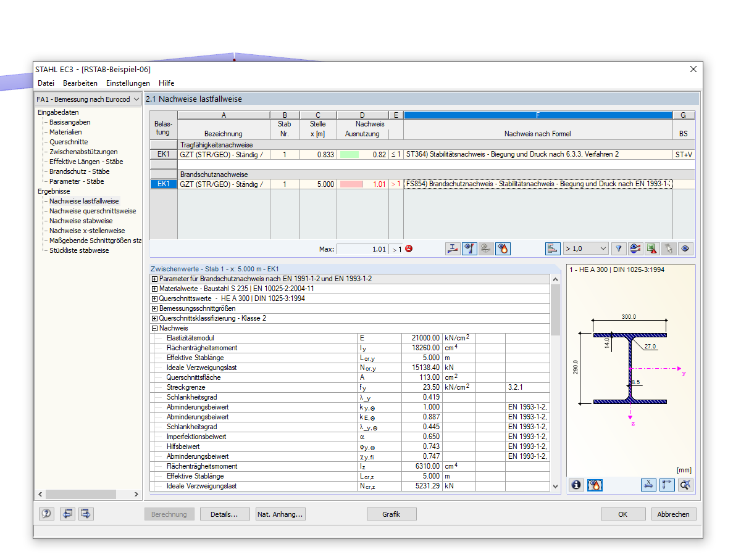741x555 pixels.
Task: Click the Details... button
Action: tap(224, 514)
